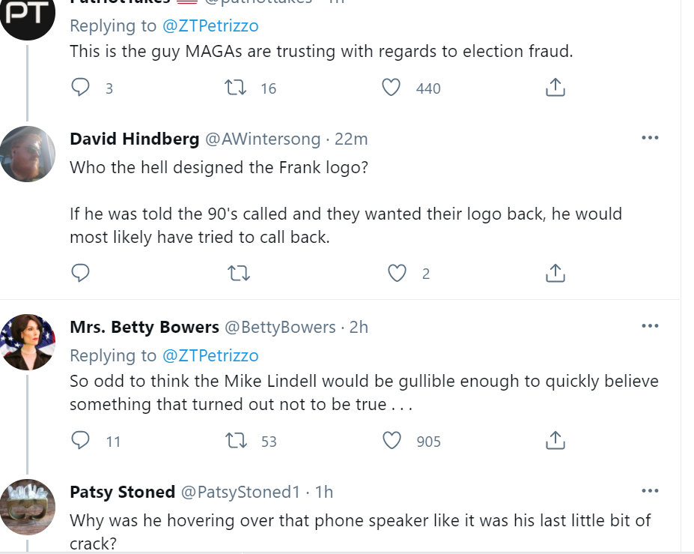Retweet David Hindberg's Frank logo tweet

(237, 273)
